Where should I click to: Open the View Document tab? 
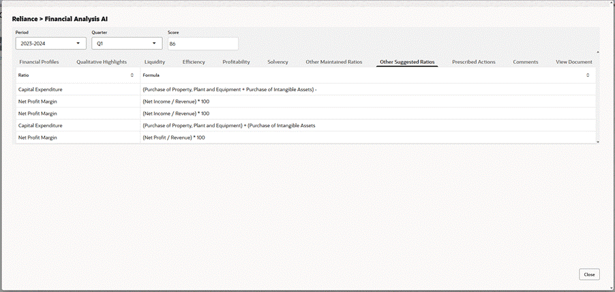(x=574, y=62)
